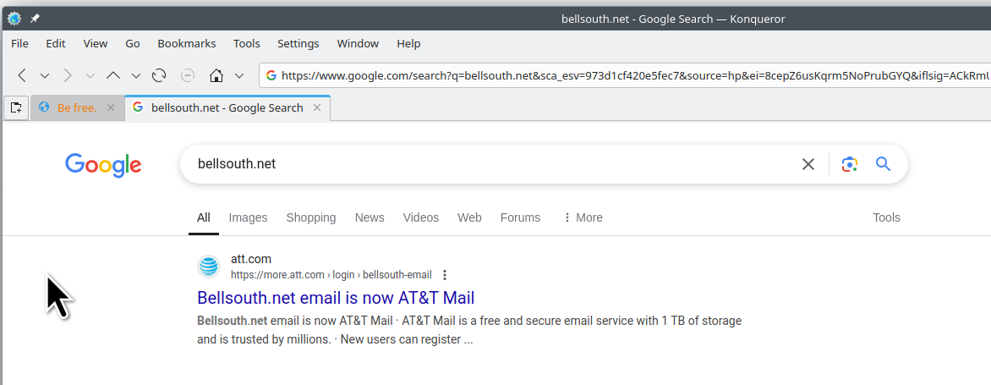The width and height of the screenshot is (991, 385).
Task: Open a new tab with tab icon
Action: pyautogui.click(x=16, y=107)
